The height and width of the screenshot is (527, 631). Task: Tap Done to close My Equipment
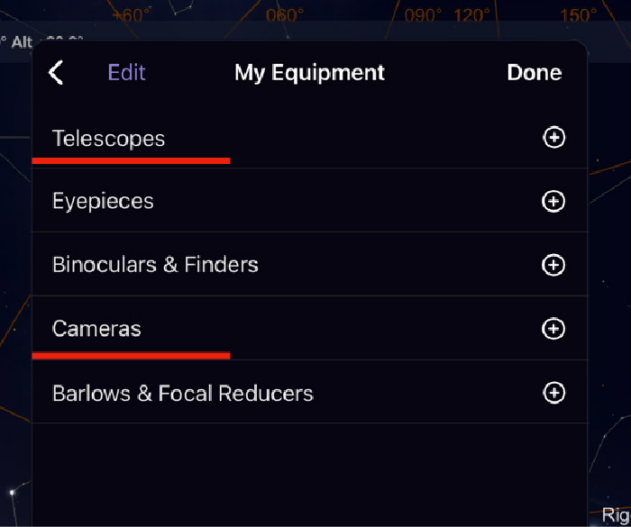[534, 72]
